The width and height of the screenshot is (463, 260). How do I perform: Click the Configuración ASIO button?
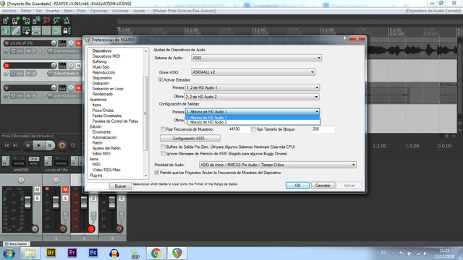tap(190, 138)
